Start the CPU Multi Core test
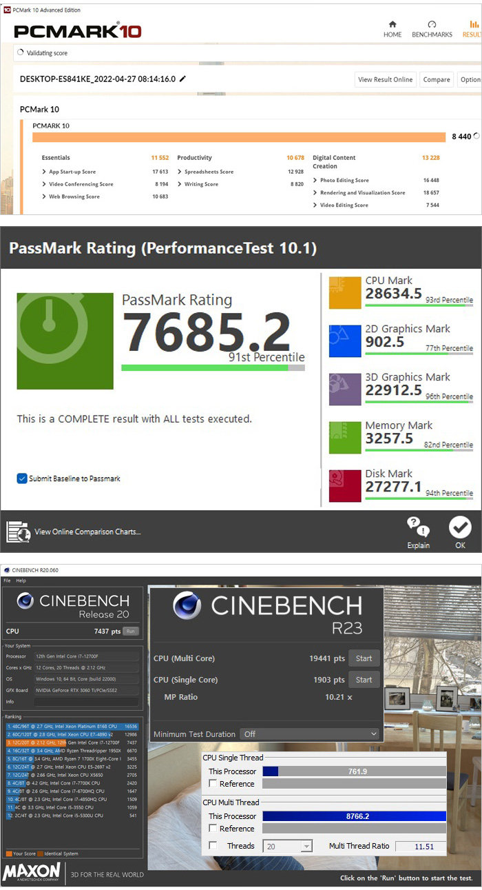Screen dimensions: 482x890 pyautogui.click(x=364, y=658)
